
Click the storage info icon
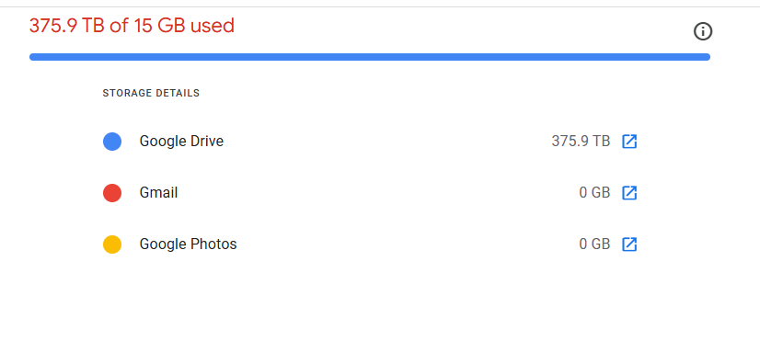click(x=703, y=31)
